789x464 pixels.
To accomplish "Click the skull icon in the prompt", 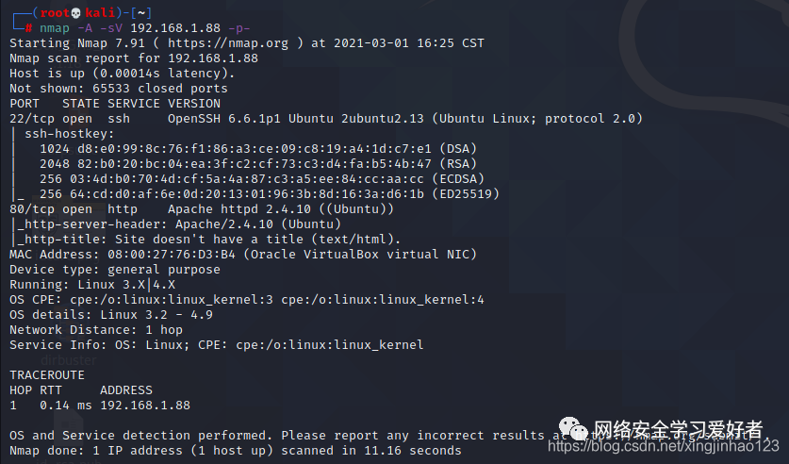I will point(76,13).
